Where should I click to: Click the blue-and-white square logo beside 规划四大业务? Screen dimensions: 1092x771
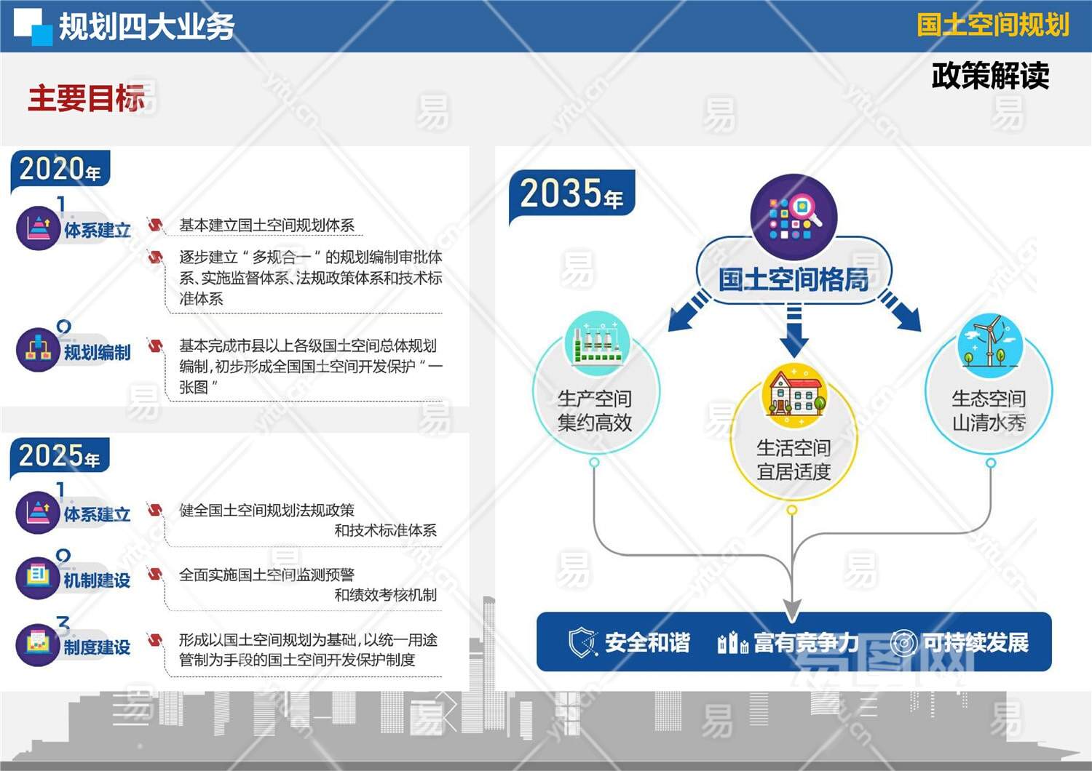click(x=33, y=27)
